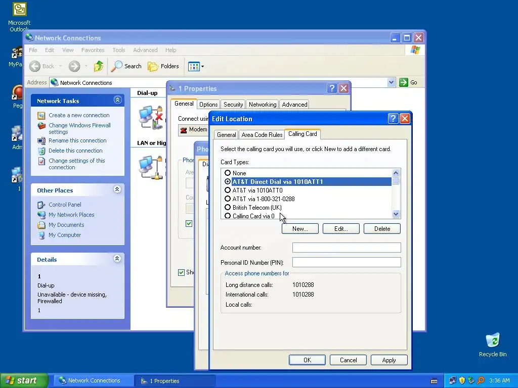Viewport: 518px width, 388px height.
Task: Open My Documents from Other Places
Action: (66, 225)
